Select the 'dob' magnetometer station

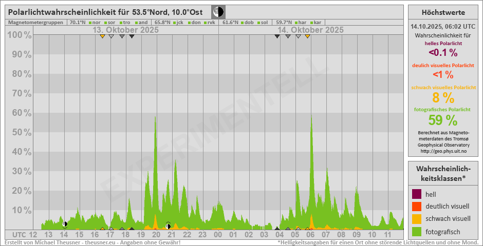(249, 23)
